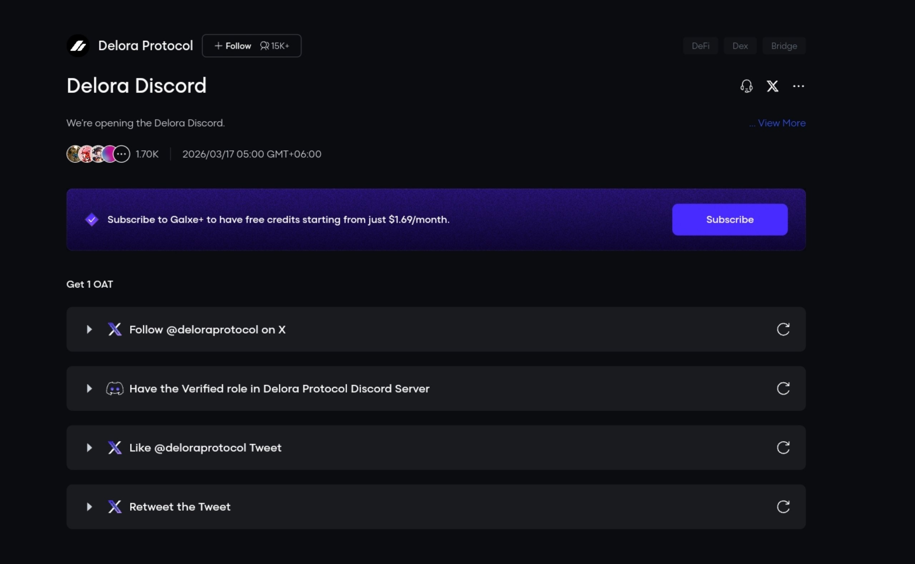The width and height of the screenshot is (915, 564).
Task: Expand the Discord Verified role task arrow
Action: pos(89,389)
